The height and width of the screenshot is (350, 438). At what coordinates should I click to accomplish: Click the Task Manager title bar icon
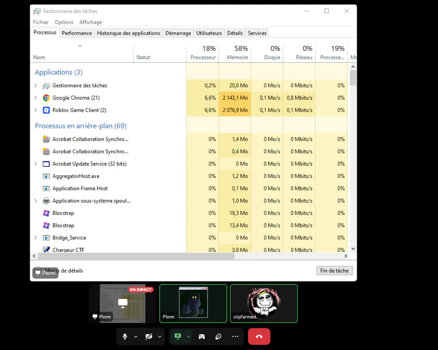coord(37,11)
